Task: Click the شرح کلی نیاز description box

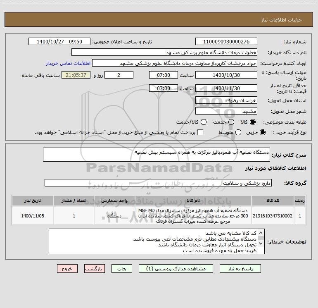Action: coord(157,155)
